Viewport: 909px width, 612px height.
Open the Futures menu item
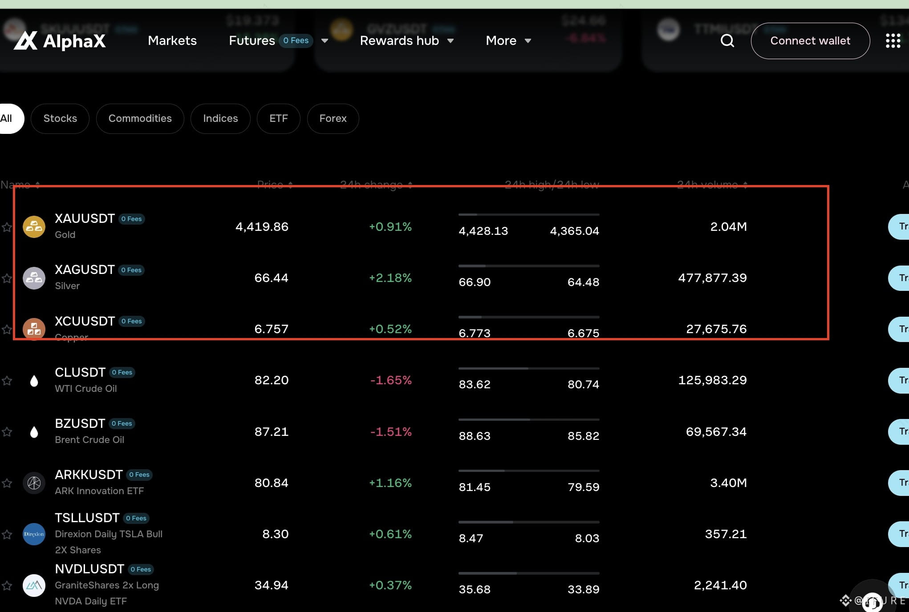click(252, 41)
